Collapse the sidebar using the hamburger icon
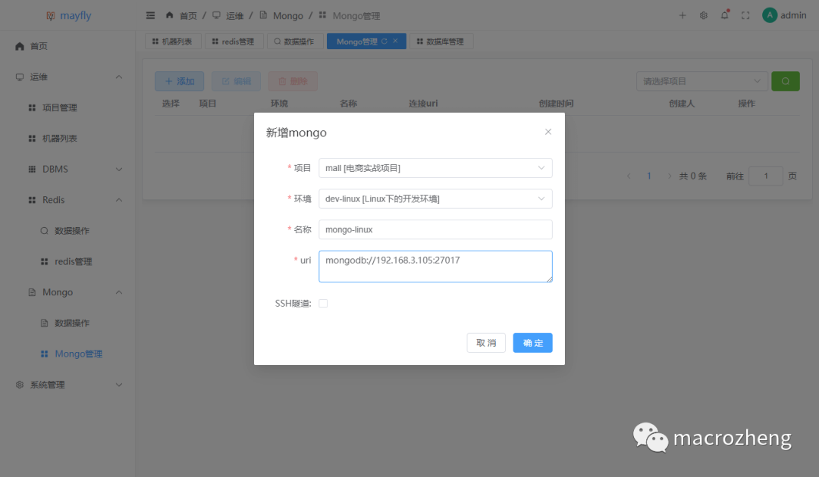This screenshot has width=819, height=477. 150,14
